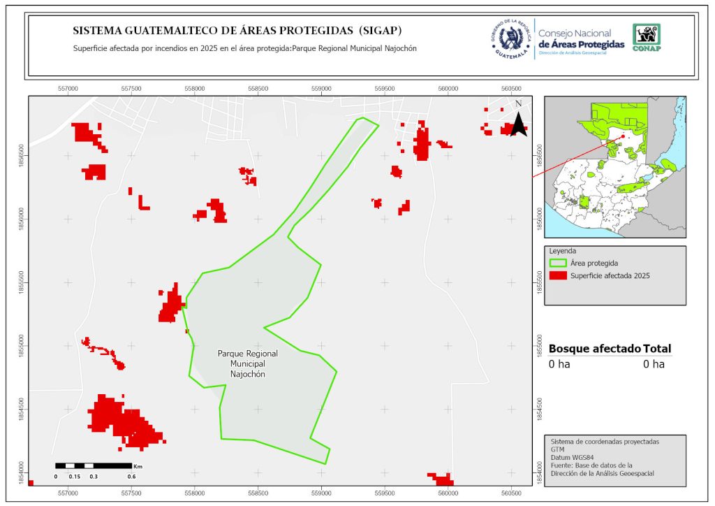The width and height of the screenshot is (715, 506).
Task: Click the red Superficie afectada 2025 legend swatch
Action: [x=559, y=276]
